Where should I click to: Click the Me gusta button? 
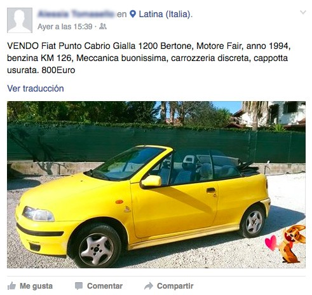point(30,286)
